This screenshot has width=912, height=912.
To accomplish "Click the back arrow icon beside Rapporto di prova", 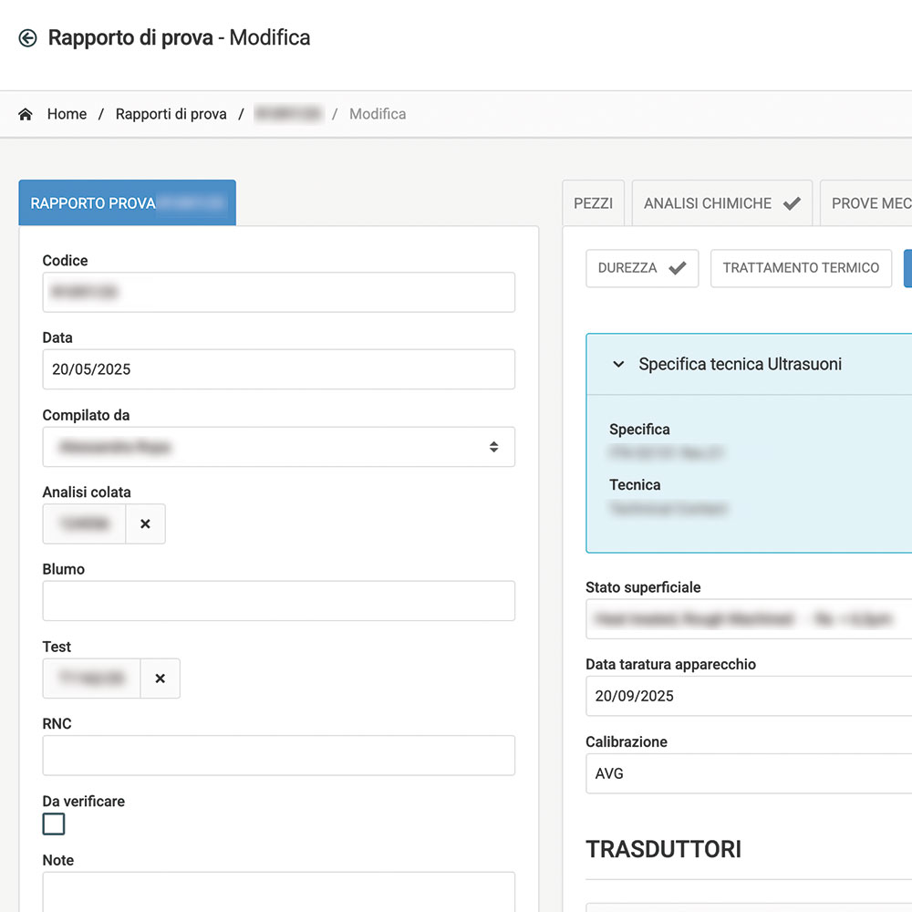I will point(27,38).
